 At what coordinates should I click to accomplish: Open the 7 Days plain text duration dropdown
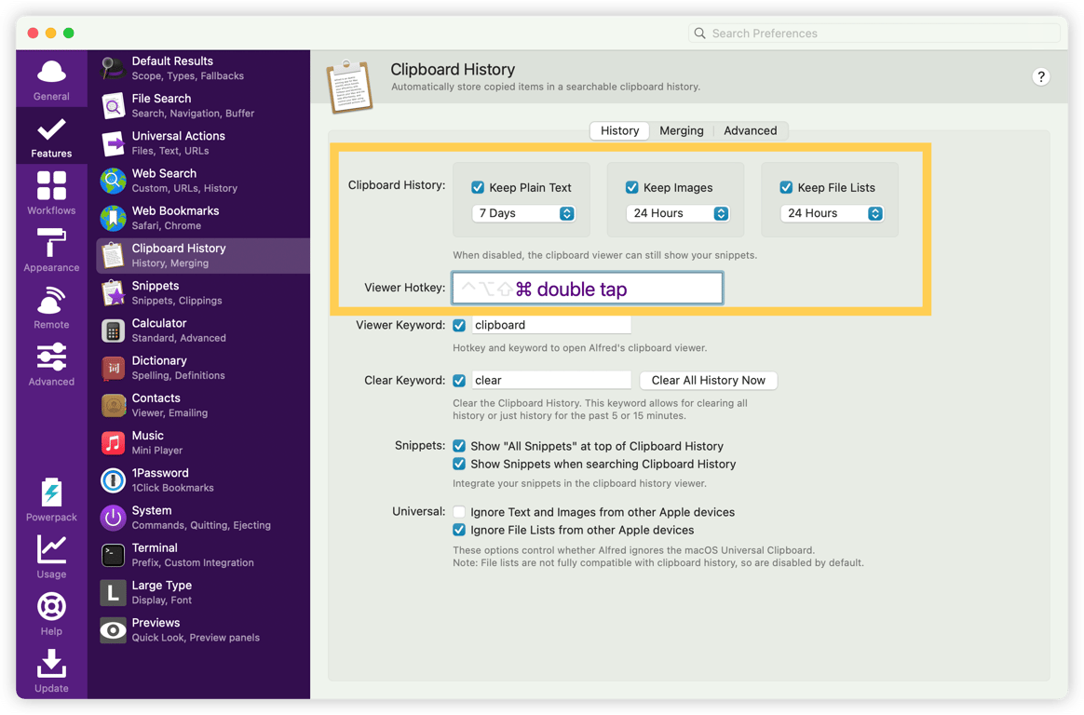pos(523,213)
